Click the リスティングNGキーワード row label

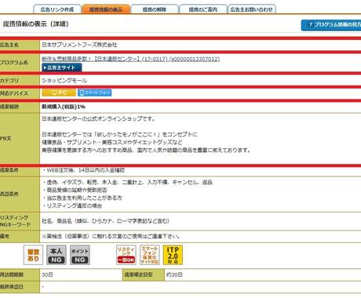[x=16, y=221]
